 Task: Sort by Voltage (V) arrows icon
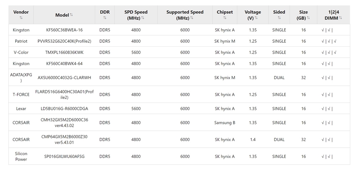[x=256, y=18]
